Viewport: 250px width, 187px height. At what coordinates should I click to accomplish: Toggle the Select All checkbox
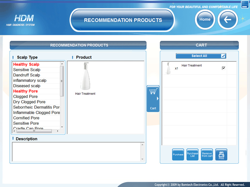223,56
